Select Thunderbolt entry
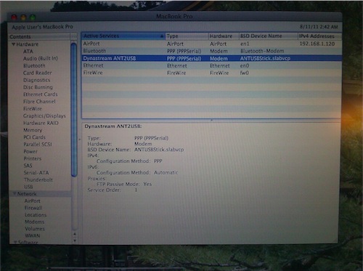Screen dimensions: 363x271 (x=38, y=179)
